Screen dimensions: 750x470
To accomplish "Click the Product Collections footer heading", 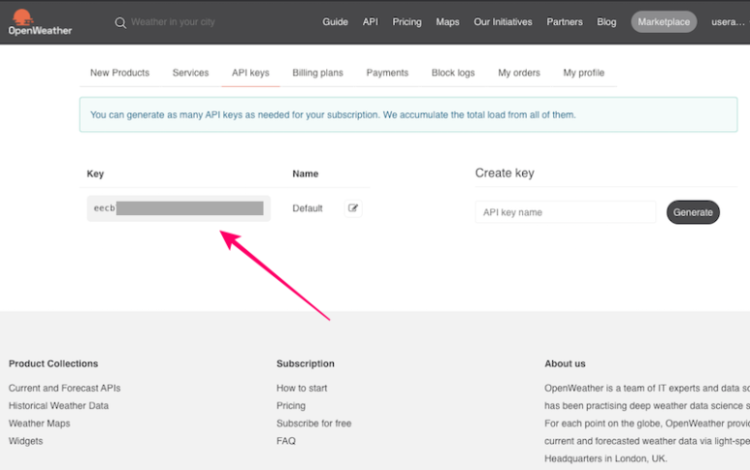I will (x=53, y=363).
